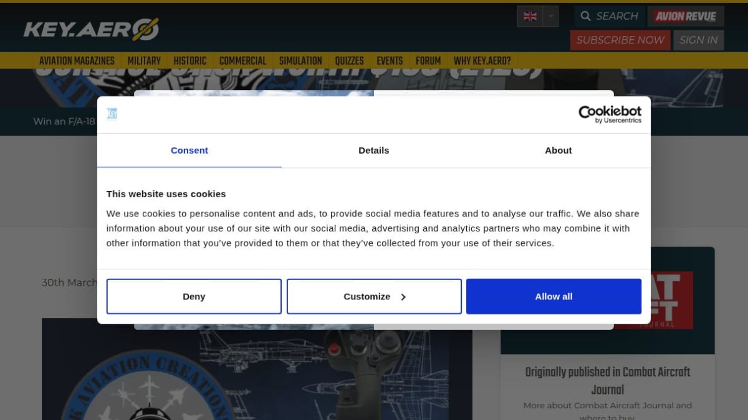The image size is (748, 420).
Task: Click the Key logo in cookie dialog
Action: pyautogui.click(x=112, y=114)
